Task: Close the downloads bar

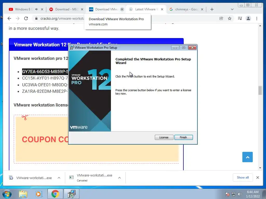Action: pos(258,177)
